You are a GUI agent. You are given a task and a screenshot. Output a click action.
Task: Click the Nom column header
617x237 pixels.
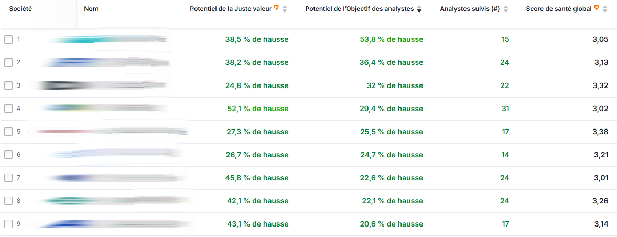click(x=91, y=9)
